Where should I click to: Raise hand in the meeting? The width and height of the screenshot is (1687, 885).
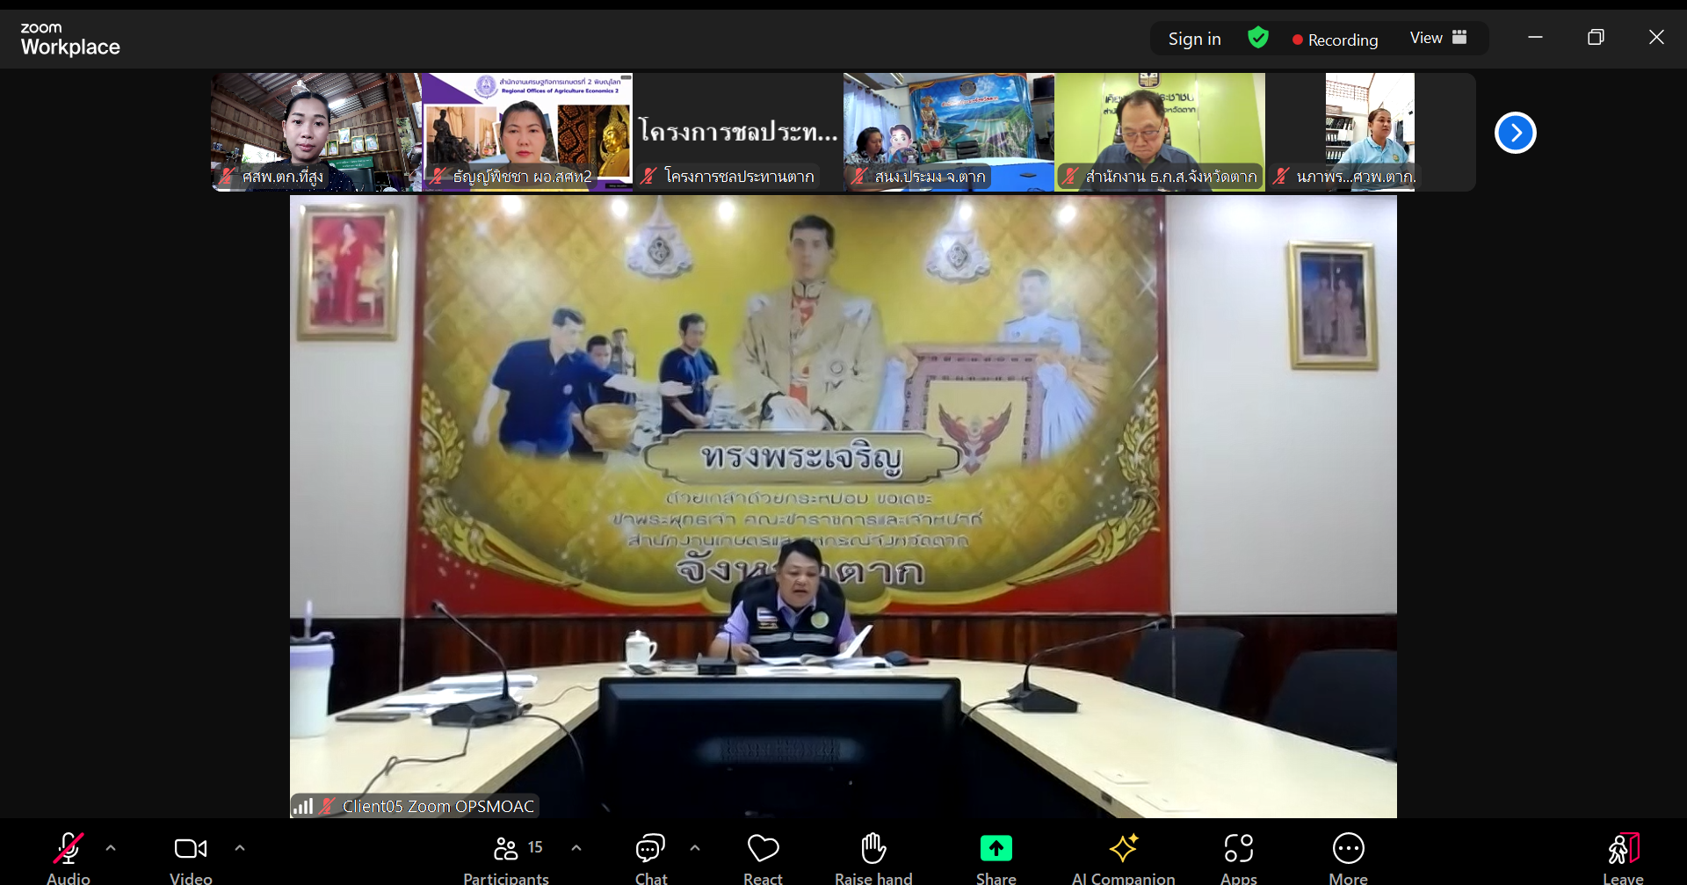click(x=873, y=858)
